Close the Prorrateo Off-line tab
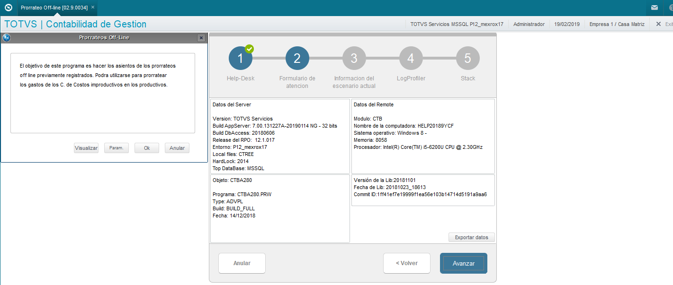Image resolution: width=673 pixels, height=285 pixels. click(93, 8)
